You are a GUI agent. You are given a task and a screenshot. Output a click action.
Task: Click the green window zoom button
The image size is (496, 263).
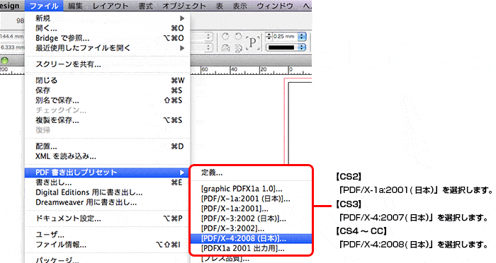pyautogui.click(x=4, y=61)
